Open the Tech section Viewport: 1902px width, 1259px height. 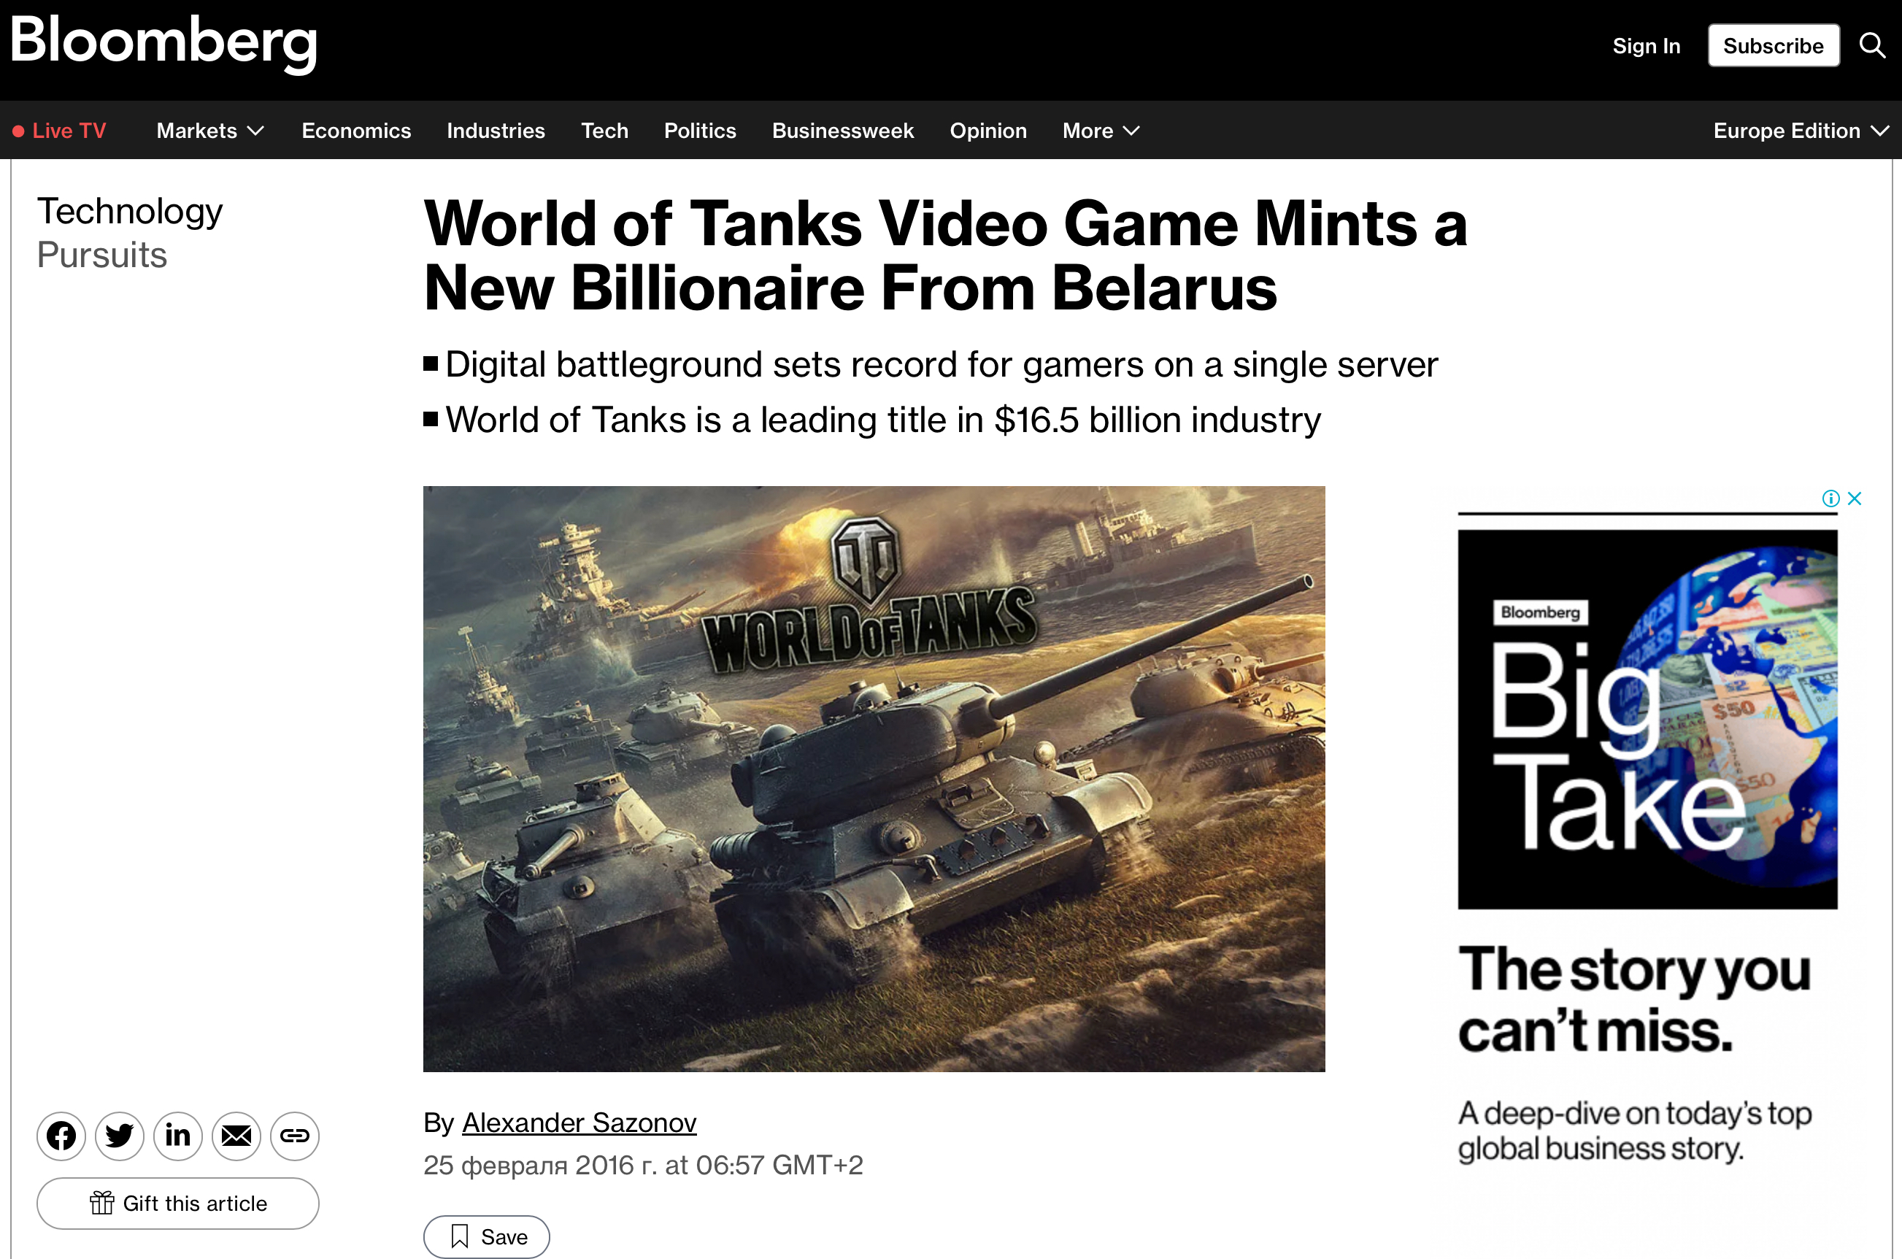coord(604,131)
